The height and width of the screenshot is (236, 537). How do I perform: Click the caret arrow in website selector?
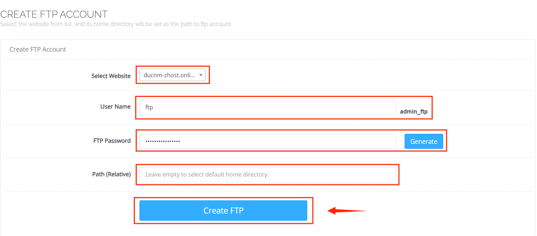201,75
